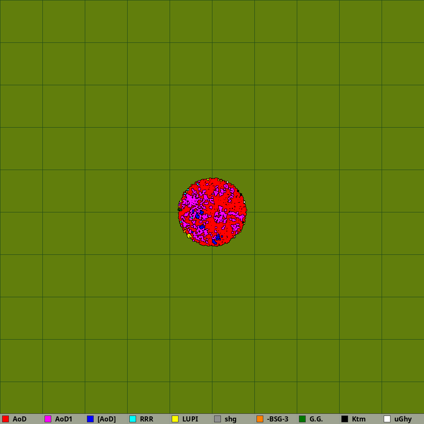Click the gray shg color square
Image resolution: width=424 pixels, height=424 pixels.
tap(218, 419)
